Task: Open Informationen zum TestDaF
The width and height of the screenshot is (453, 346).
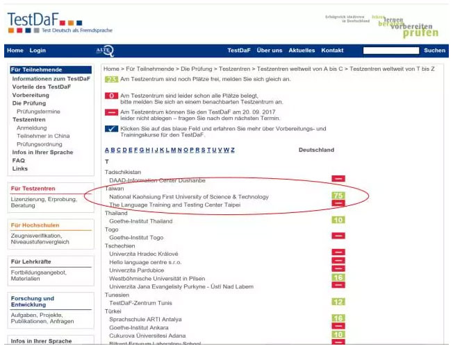Action: tap(51, 79)
